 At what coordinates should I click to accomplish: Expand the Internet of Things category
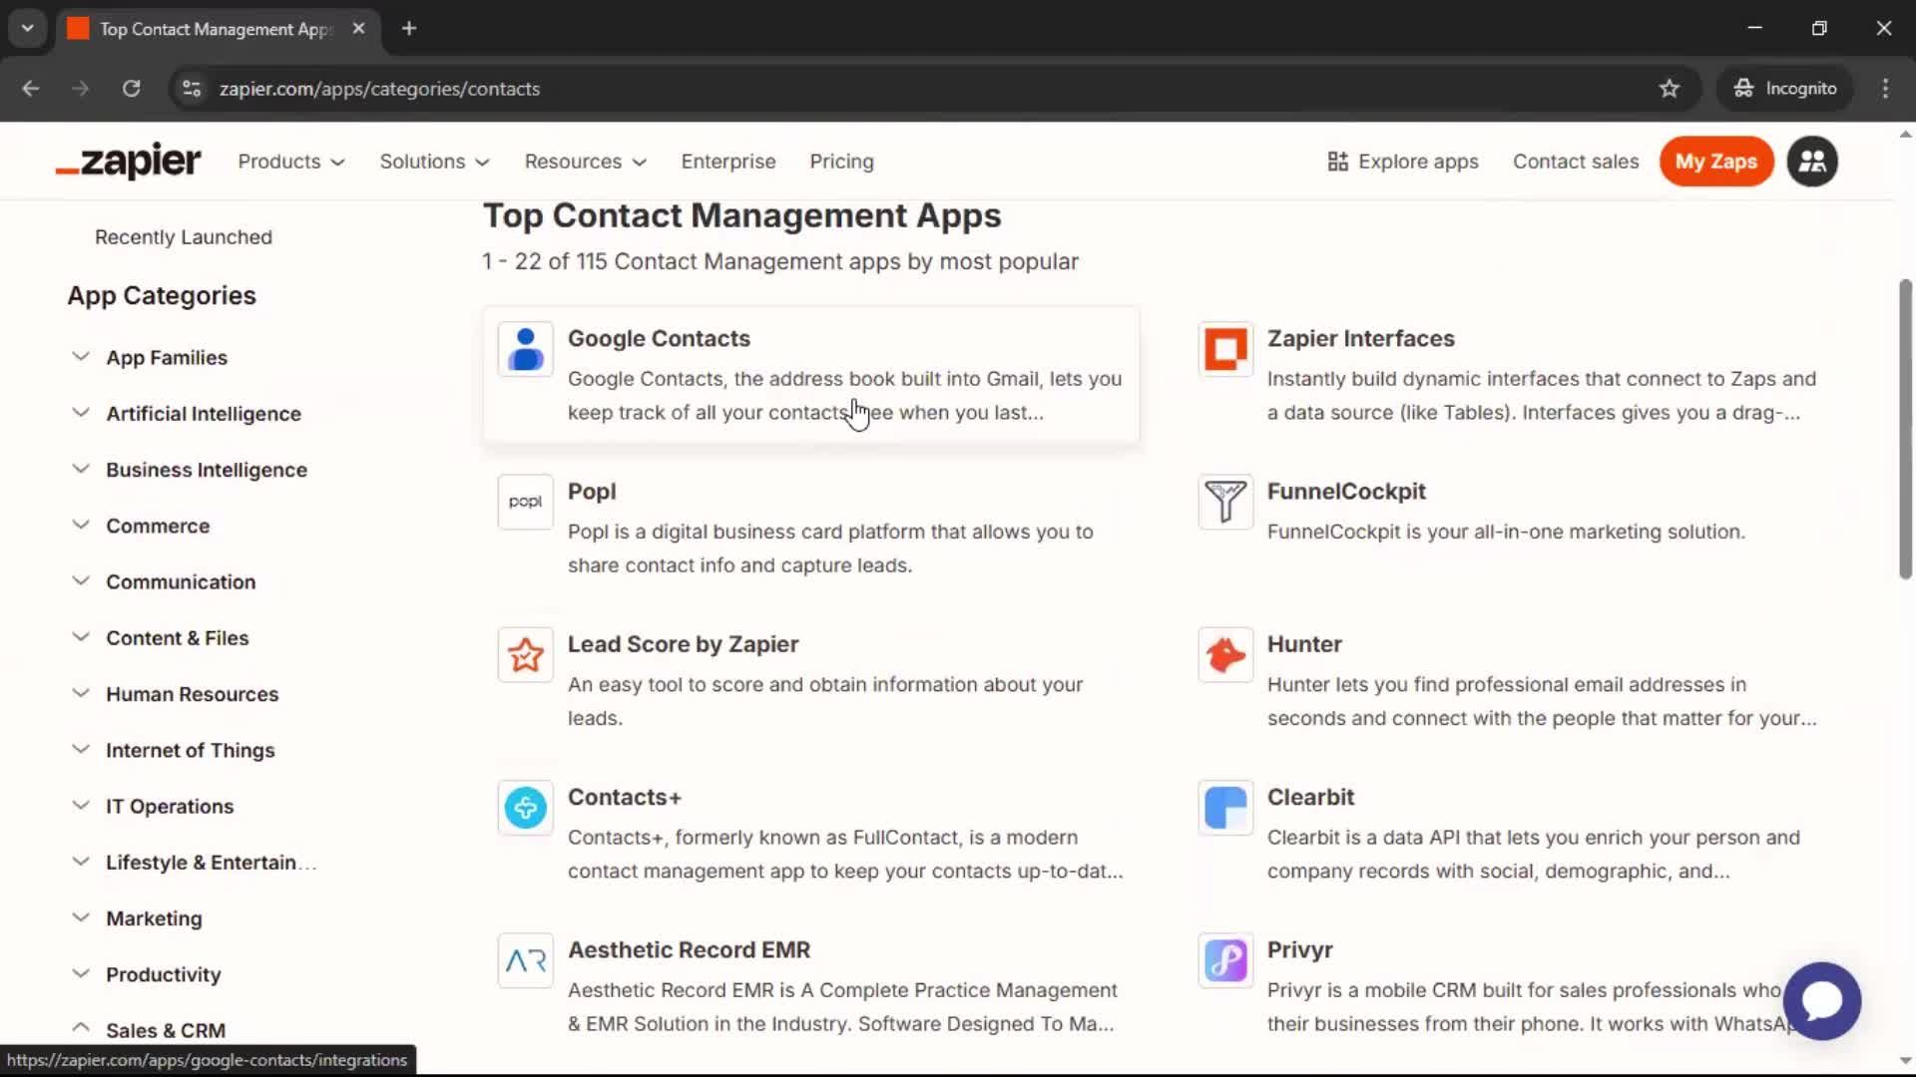(x=173, y=750)
